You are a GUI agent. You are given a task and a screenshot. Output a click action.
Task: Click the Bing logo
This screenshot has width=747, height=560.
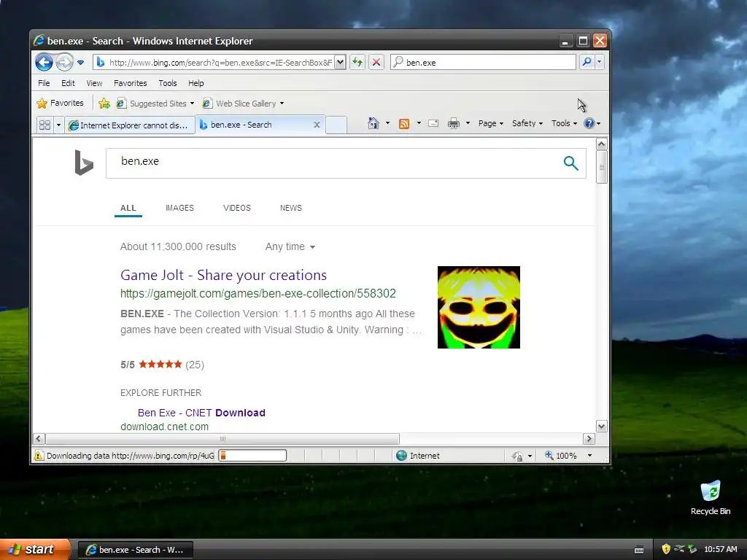click(84, 163)
